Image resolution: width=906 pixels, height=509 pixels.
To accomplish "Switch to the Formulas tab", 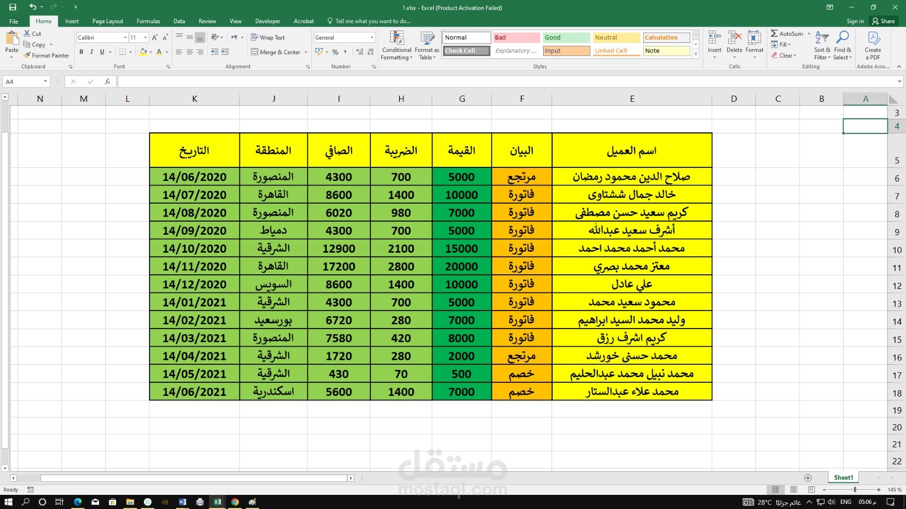I will click(148, 21).
